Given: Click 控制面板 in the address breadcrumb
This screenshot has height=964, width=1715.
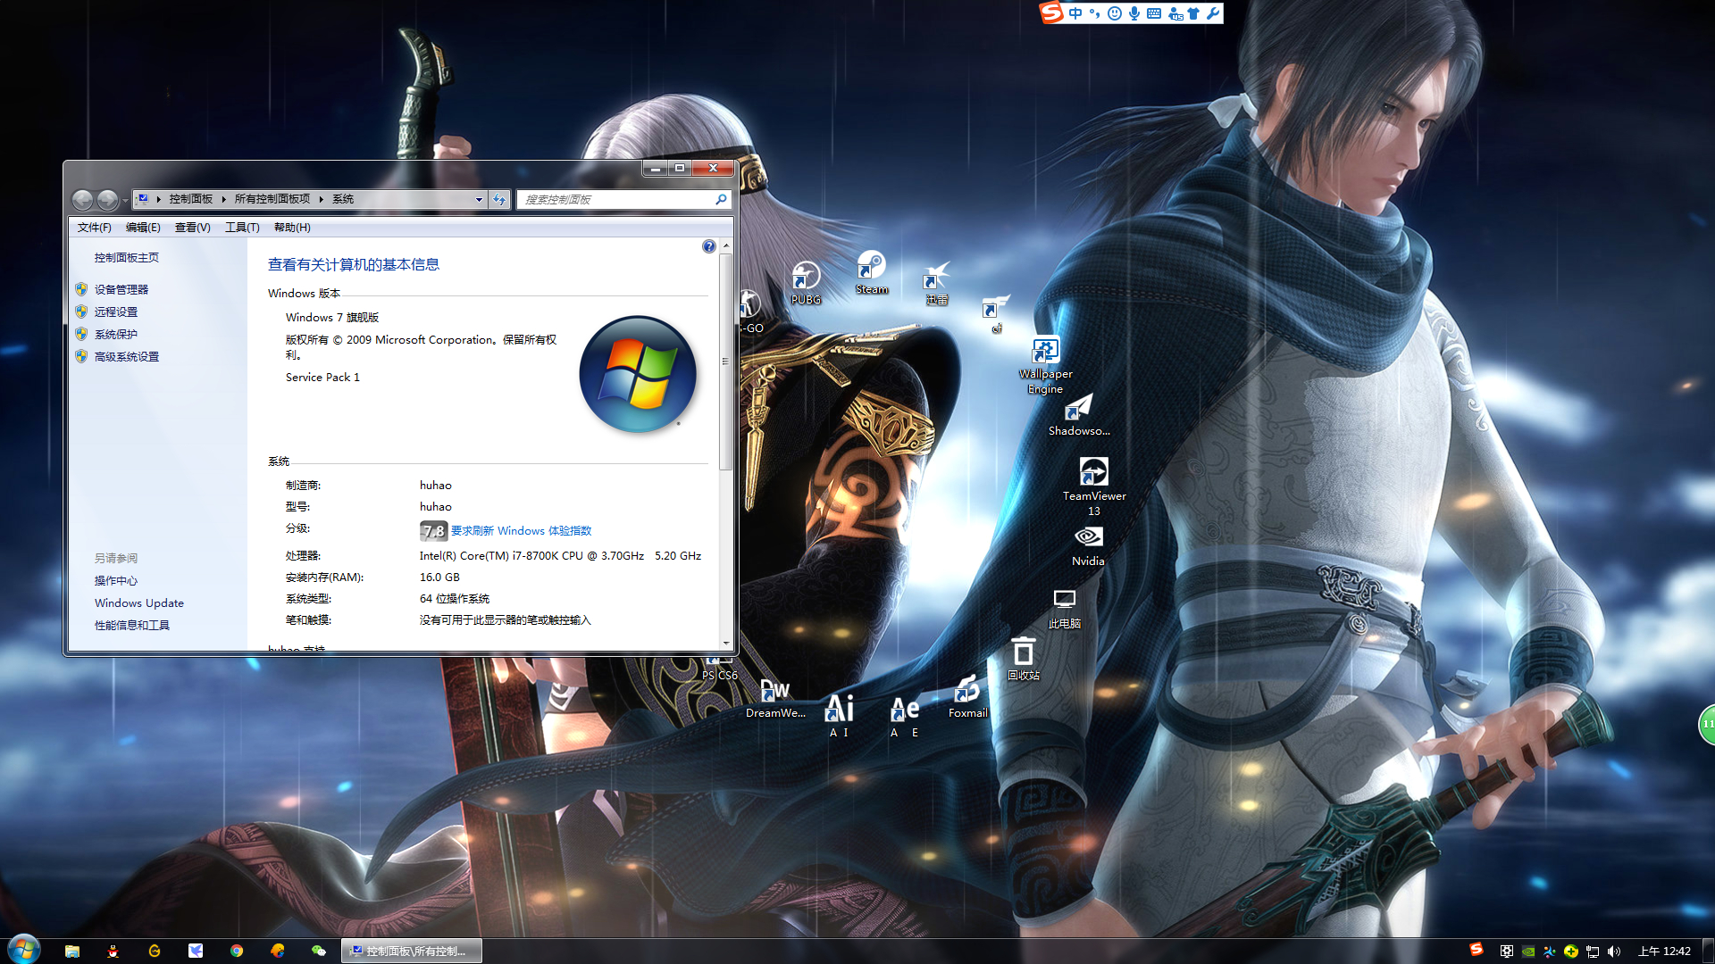Looking at the screenshot, I should pos(191,199).
